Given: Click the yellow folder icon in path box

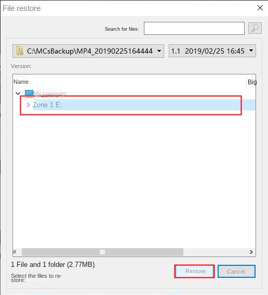Looking at the screenshot, I should point(20,51).
